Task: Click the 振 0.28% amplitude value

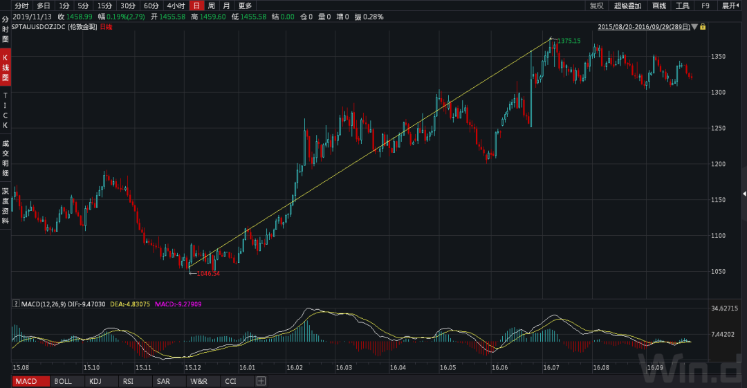Action: click(x=369, y=17)
